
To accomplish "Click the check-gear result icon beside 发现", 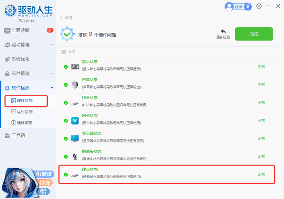I will 67,34.
